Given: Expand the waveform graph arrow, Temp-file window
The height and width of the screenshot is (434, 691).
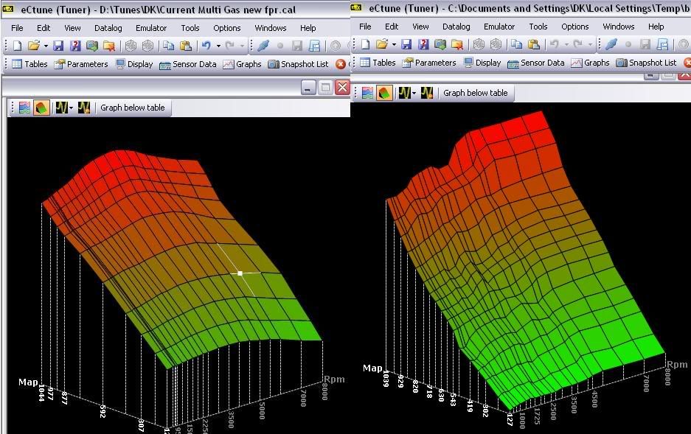Looking at the screenshot, I should [414, 94].
